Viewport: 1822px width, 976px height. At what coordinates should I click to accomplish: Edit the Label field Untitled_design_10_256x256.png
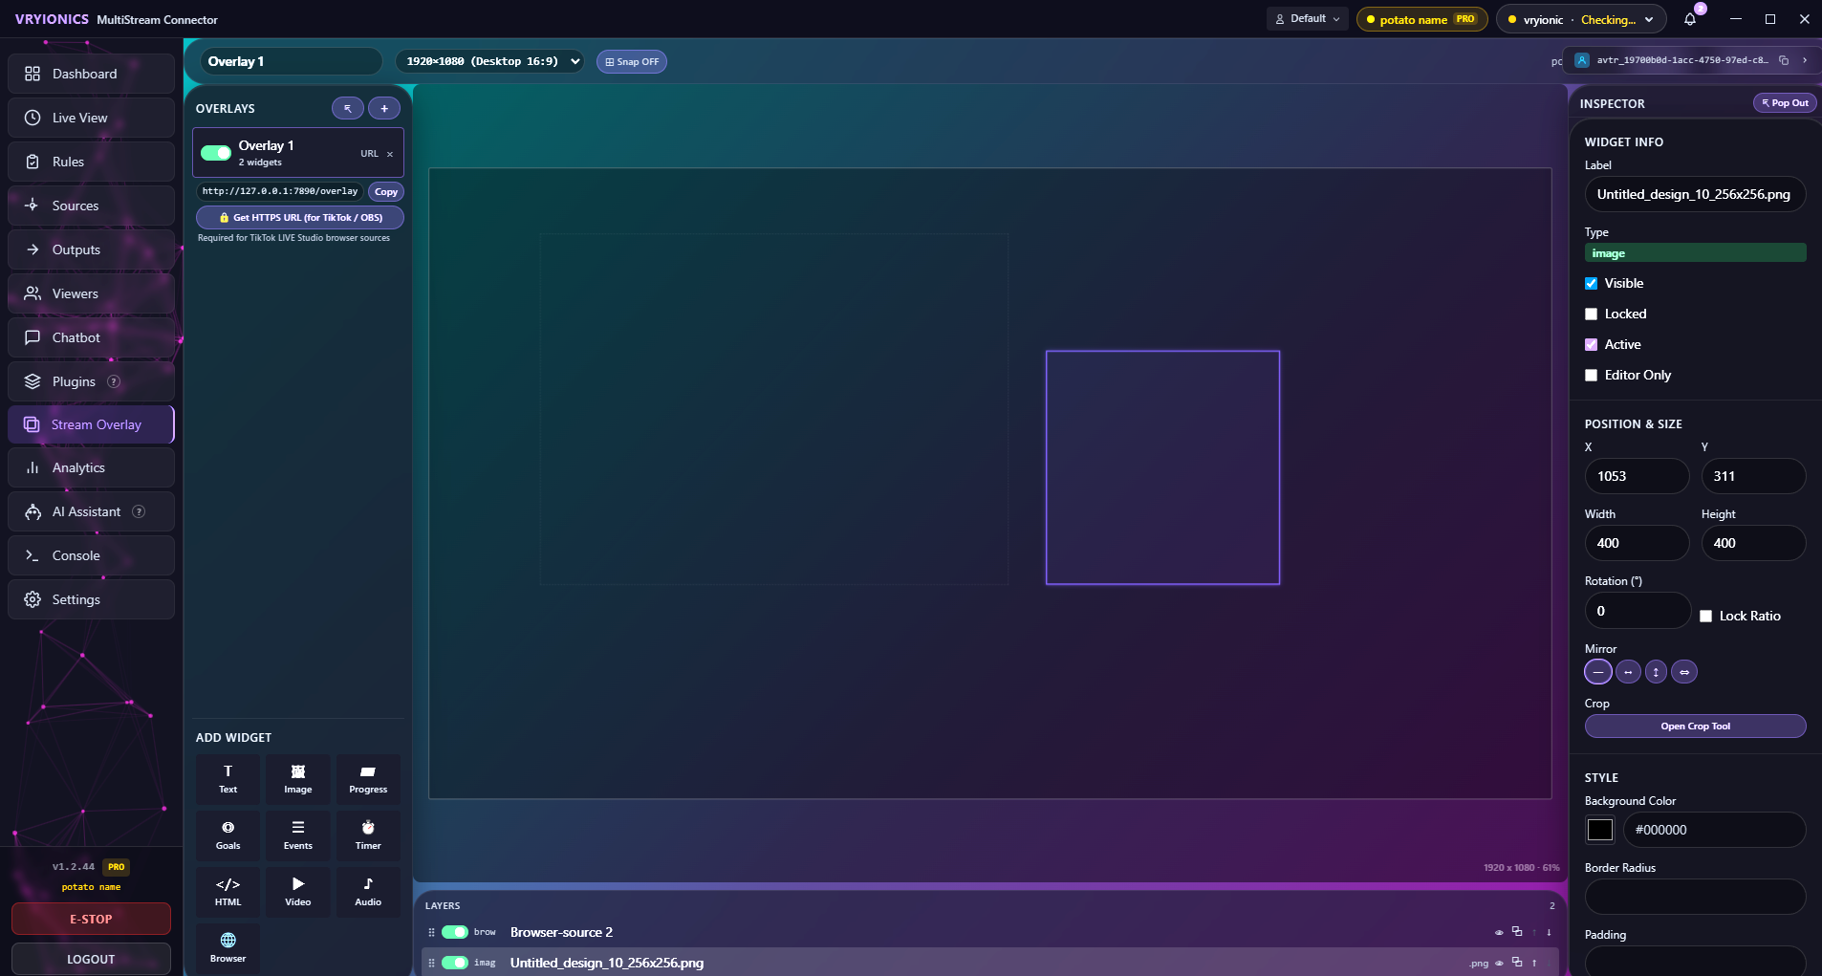coord(1695,194)
